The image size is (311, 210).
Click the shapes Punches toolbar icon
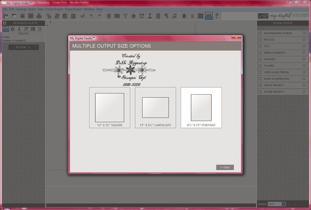point(142,16)
